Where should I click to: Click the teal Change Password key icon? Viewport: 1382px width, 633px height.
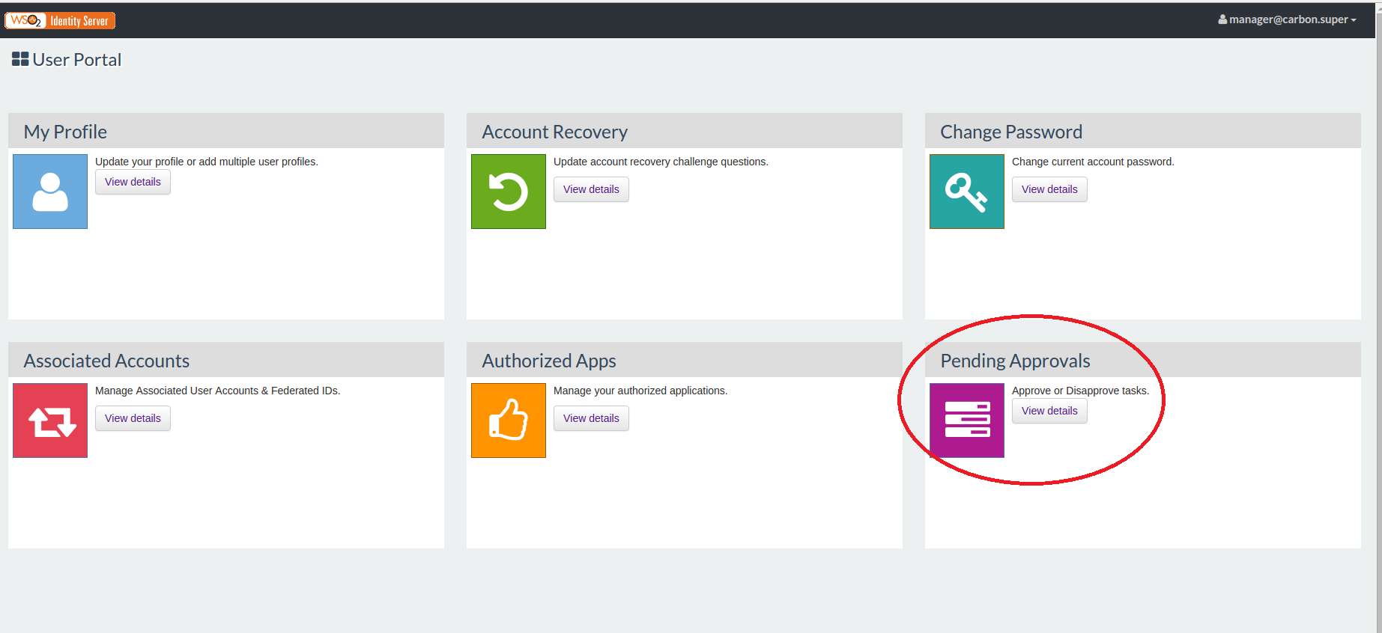pyautogui.click(x=967, y=192)
